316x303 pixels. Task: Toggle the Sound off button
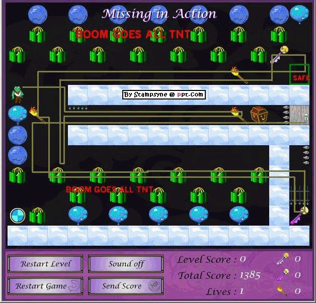point(126,264)
